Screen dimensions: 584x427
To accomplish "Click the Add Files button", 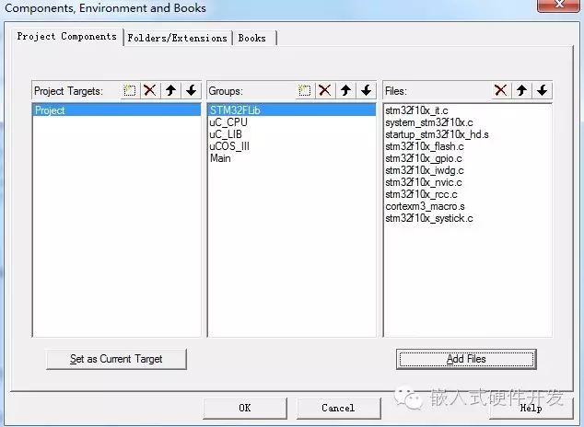I will (466, 359).
